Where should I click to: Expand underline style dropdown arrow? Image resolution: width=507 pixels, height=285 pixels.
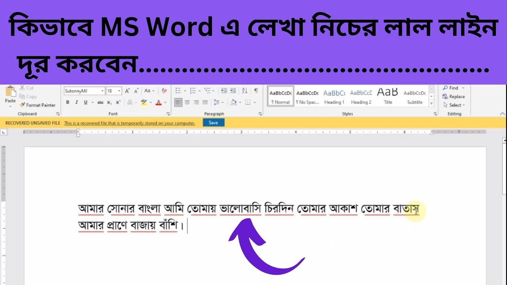tap(92, 102)
